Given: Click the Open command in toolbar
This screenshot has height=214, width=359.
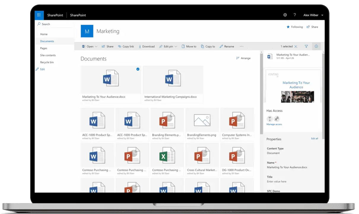Looking at the screenshot, I should [88, 46].
